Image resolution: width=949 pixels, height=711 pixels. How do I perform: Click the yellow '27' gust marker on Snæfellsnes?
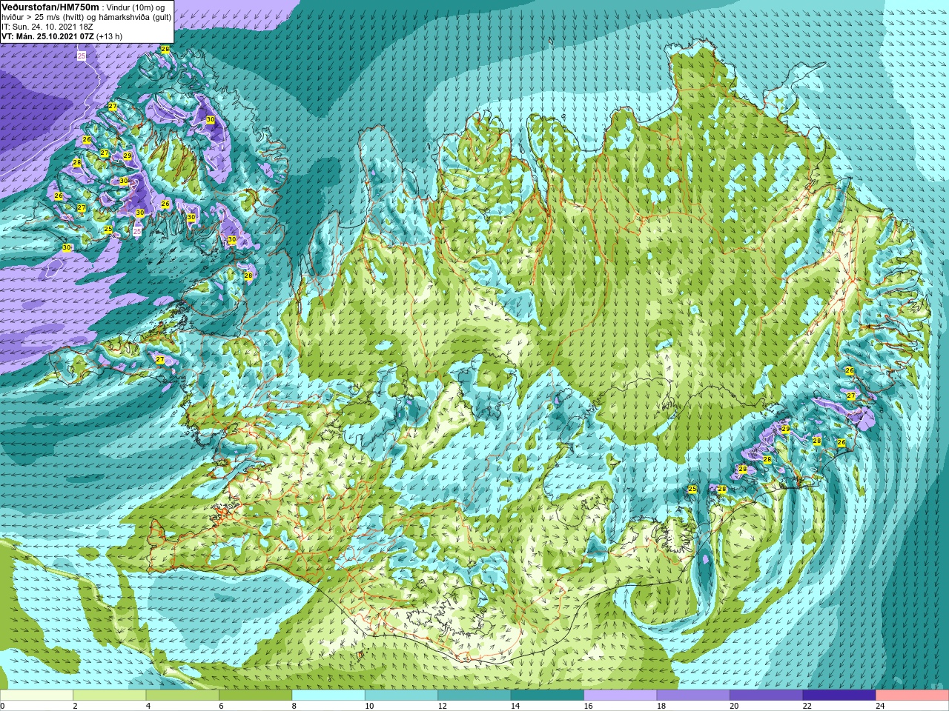[x=160, y=359]
